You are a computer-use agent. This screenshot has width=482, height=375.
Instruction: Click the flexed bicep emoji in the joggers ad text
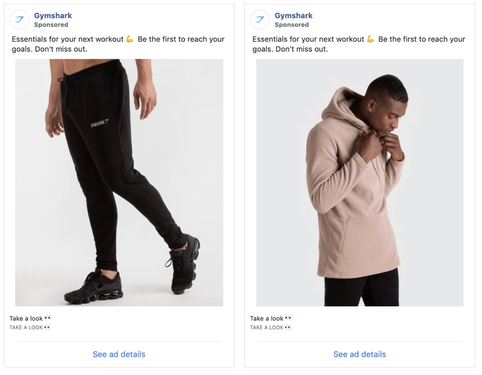[x=129, y=39]
